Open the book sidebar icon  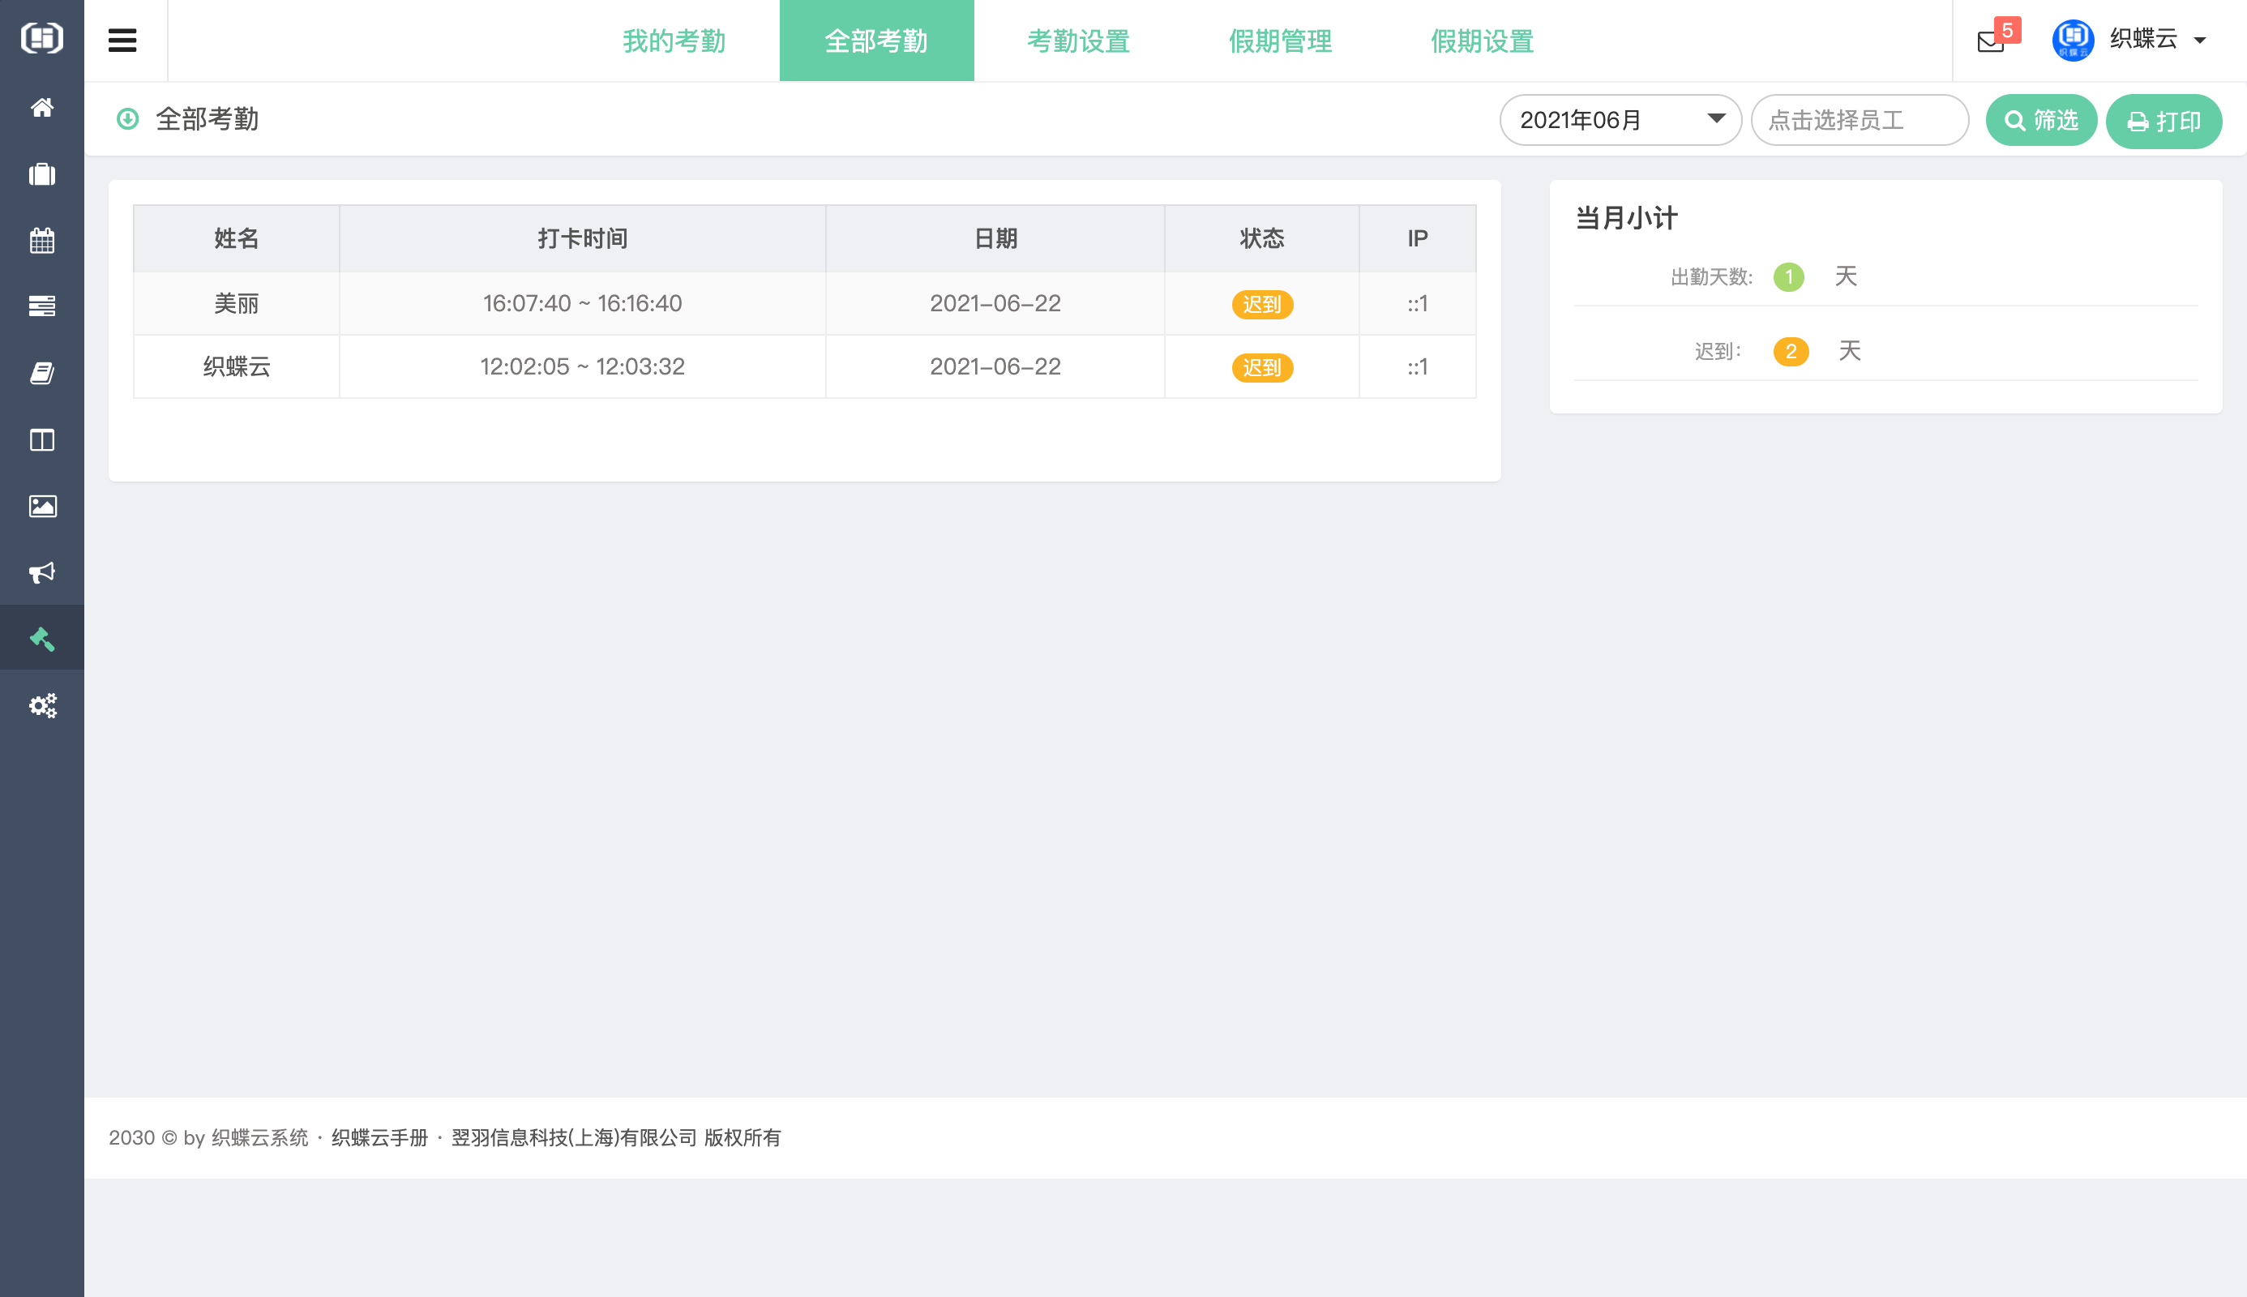(42, 373)
